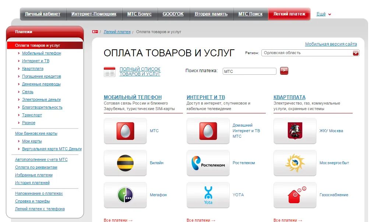Click Все платежи under Интернет и ТВ
Image resolution: width=374 pixels, height=222 pixels.
[x=201, y=220]
